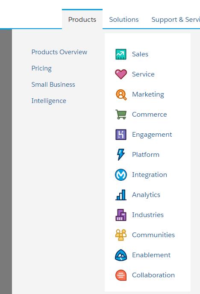Click the green Commerce cart icon
Viewport: 200px width, 294px height.
pyautogui.click(x=121, y=115)
